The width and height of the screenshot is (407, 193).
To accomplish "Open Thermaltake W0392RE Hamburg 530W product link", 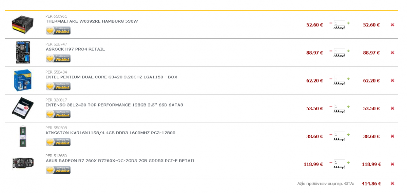I will [x=92, y=21].
